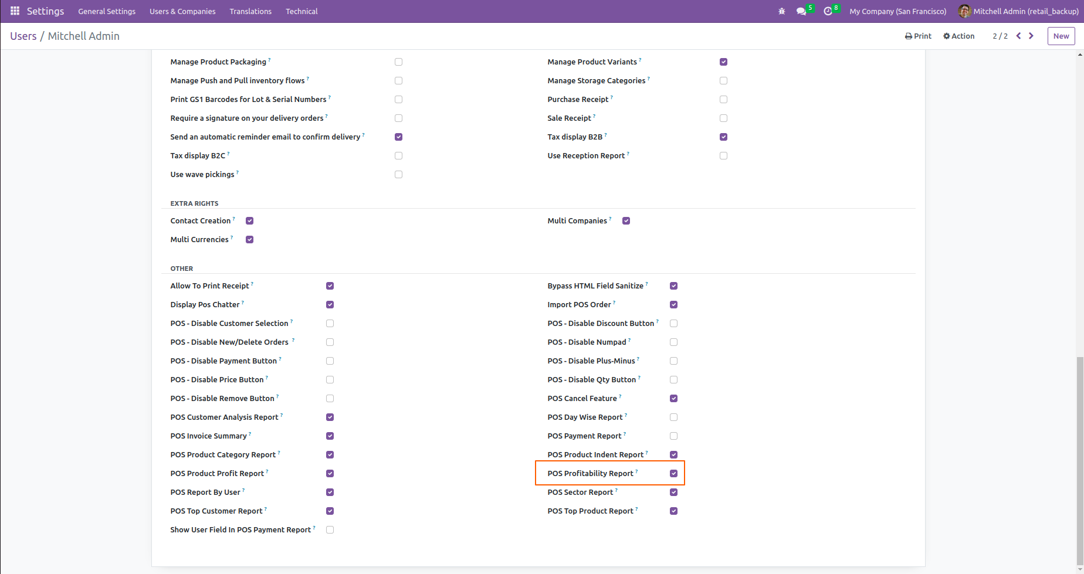Uncheck the POS Profitability Report checkbox
The height and width of the screenshot is (574, 1084).
click(x=673, y=473)
